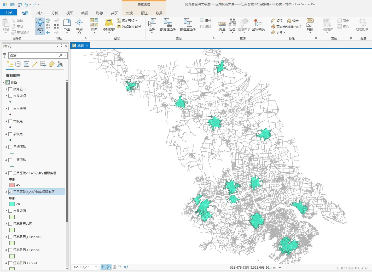372x272 pixels.
Task: Collapse the 江苏县界非区 layer legend
Action: coord(7,224)
